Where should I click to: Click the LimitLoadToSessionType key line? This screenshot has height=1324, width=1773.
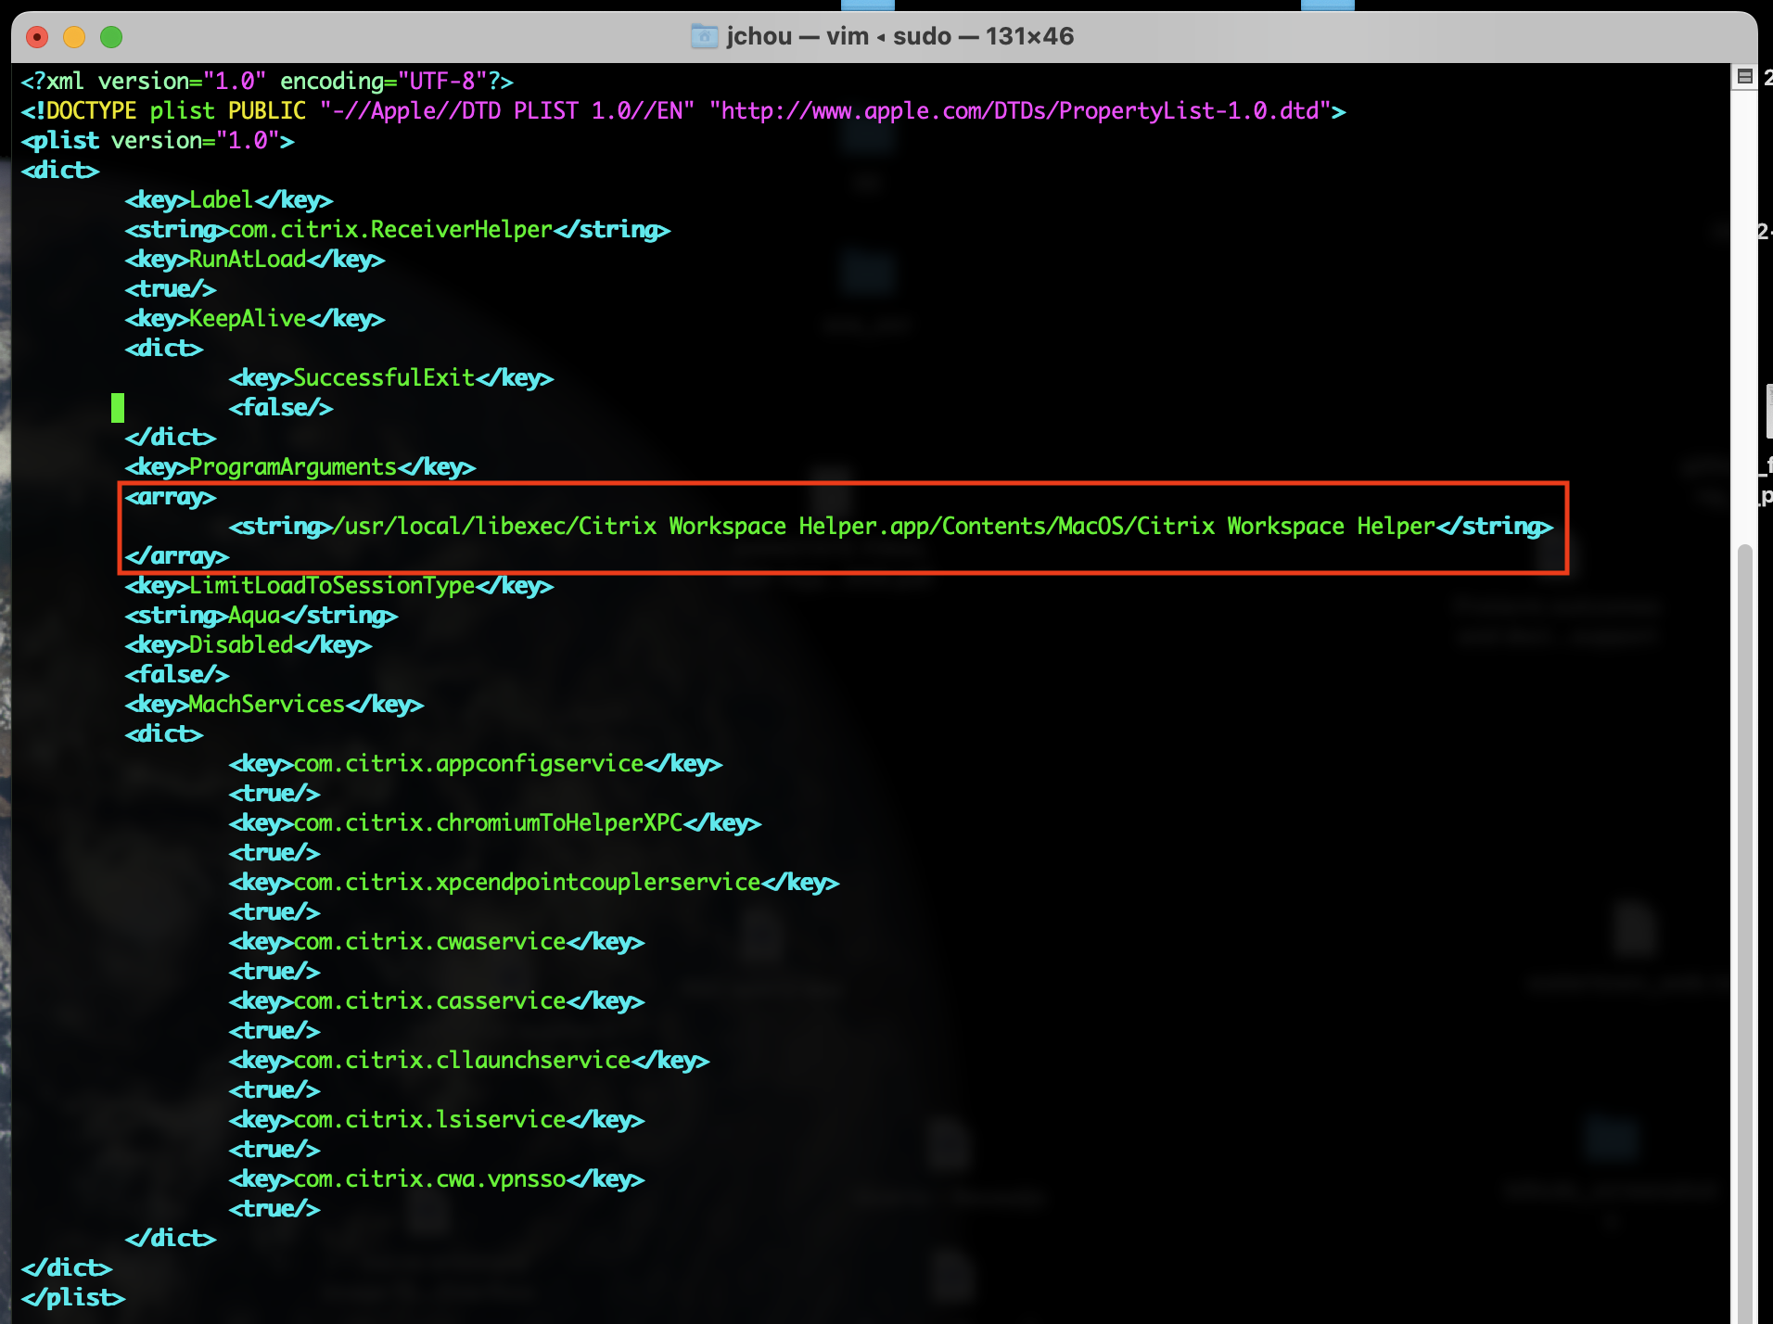[x=339, y=586]
